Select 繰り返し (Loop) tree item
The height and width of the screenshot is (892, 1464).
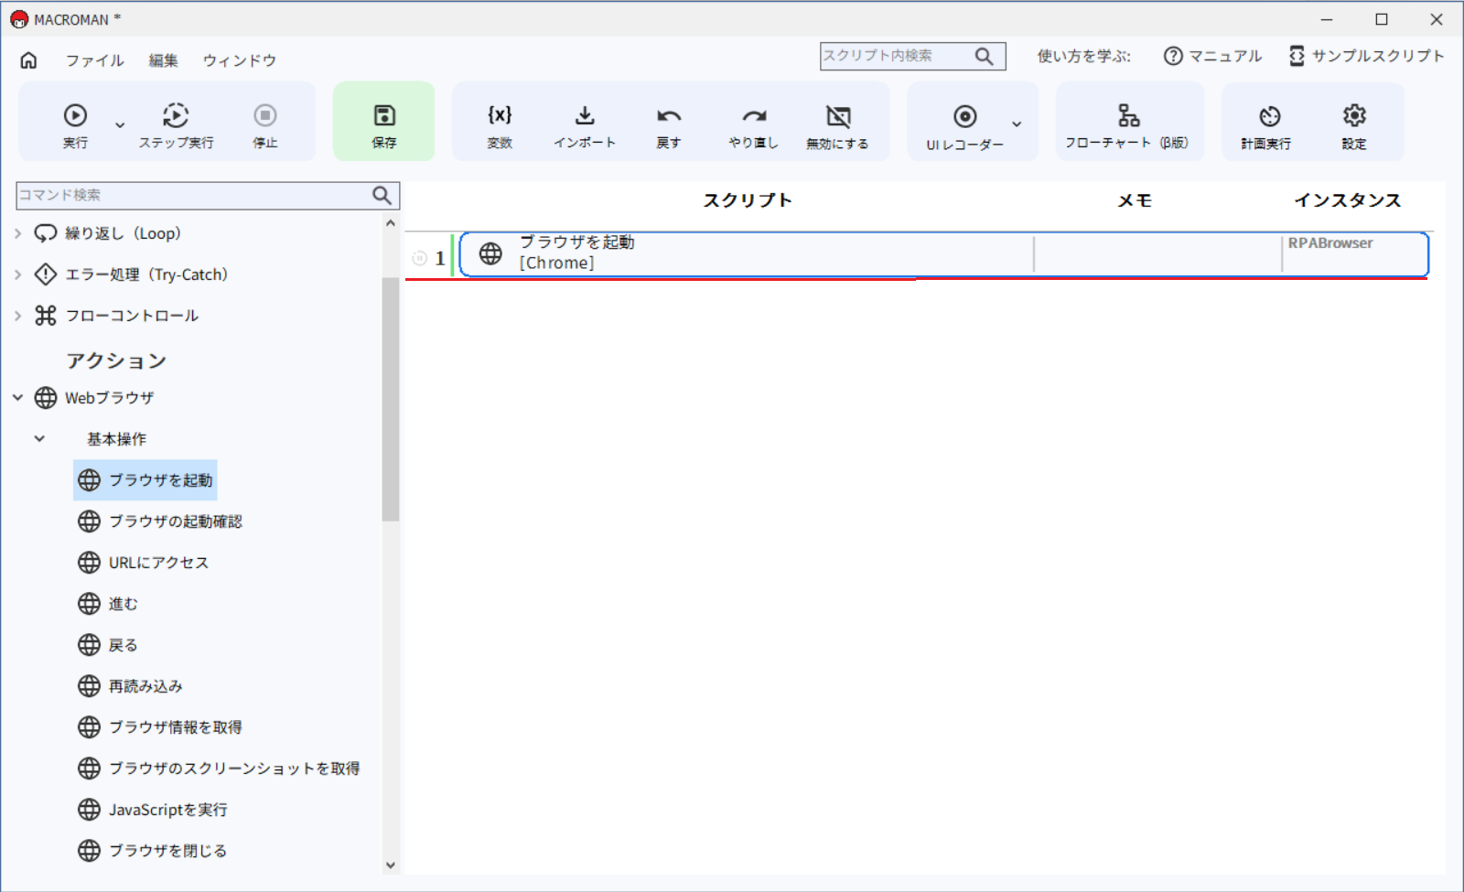point(108,233)
